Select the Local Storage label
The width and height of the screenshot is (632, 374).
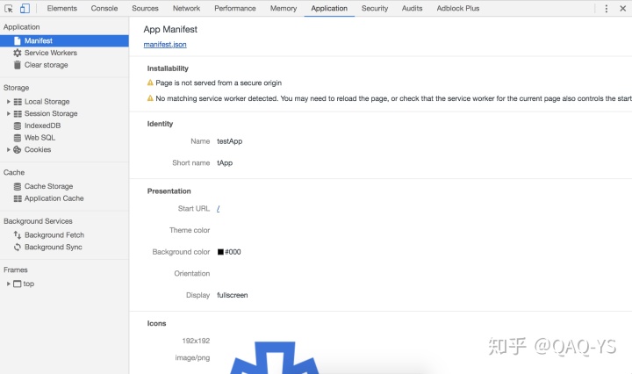(47, 102)
